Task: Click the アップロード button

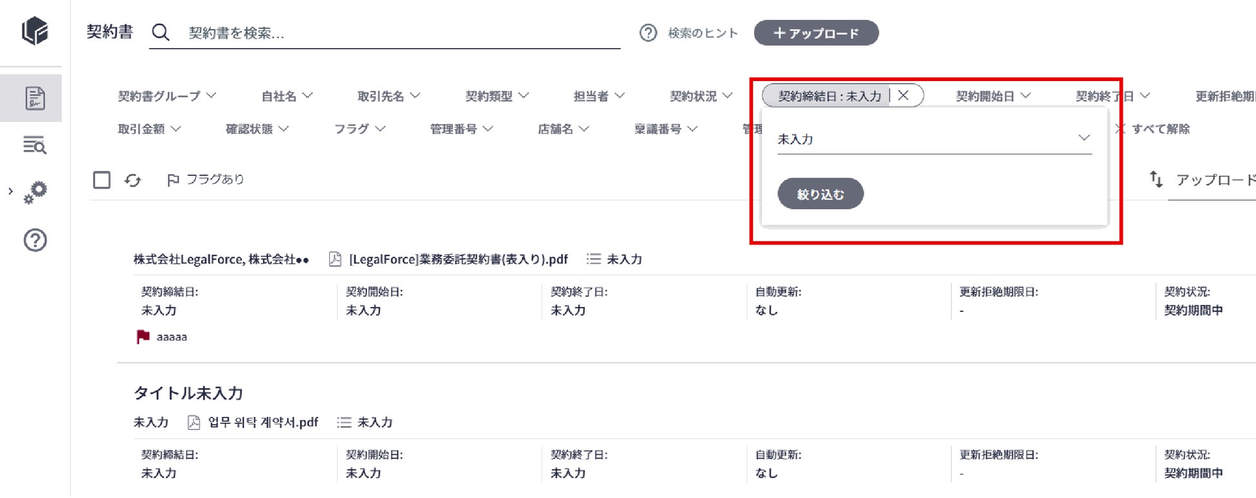Action: [x=816, y=33]
